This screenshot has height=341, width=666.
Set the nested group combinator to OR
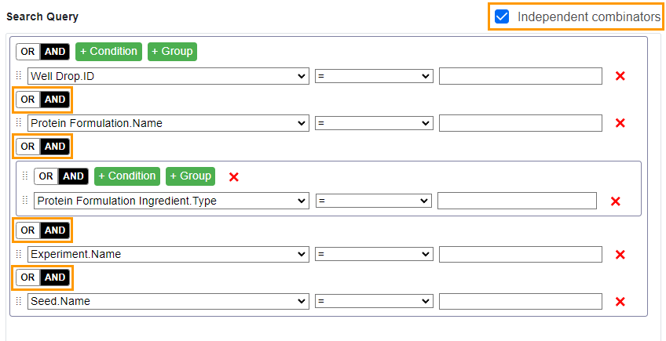47,176
